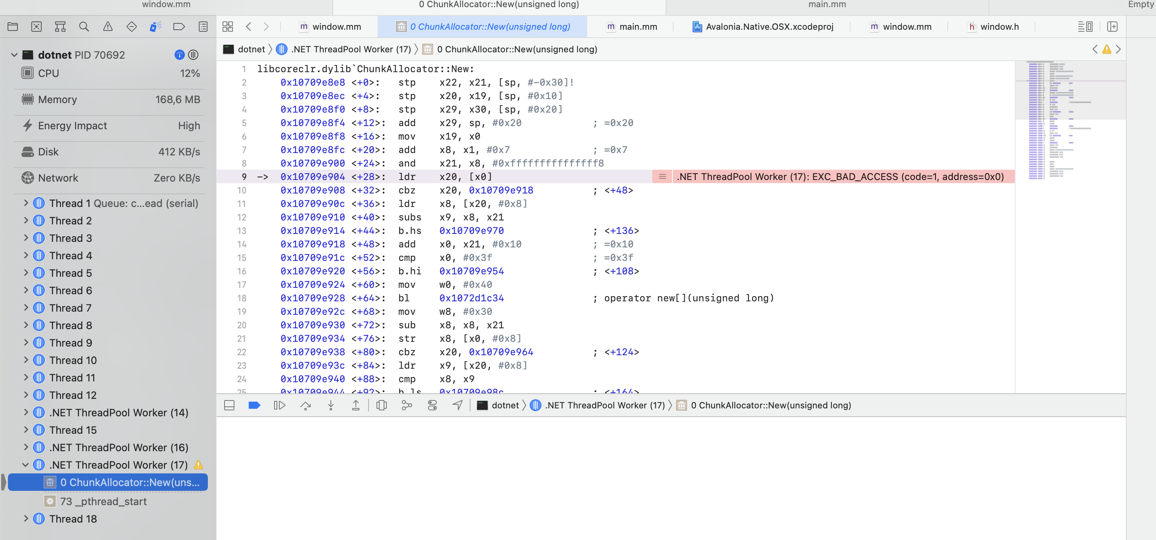Viewport: 1156px width, 540px height.
Task: Toggle Environment Overrides switches icon
Action: tap(432, 405)
